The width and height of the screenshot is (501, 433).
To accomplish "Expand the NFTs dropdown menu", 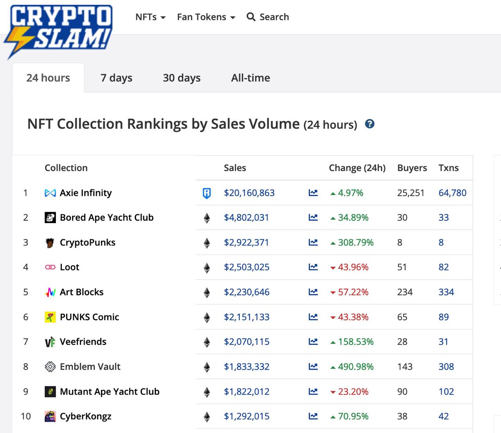I will [151, 17].
